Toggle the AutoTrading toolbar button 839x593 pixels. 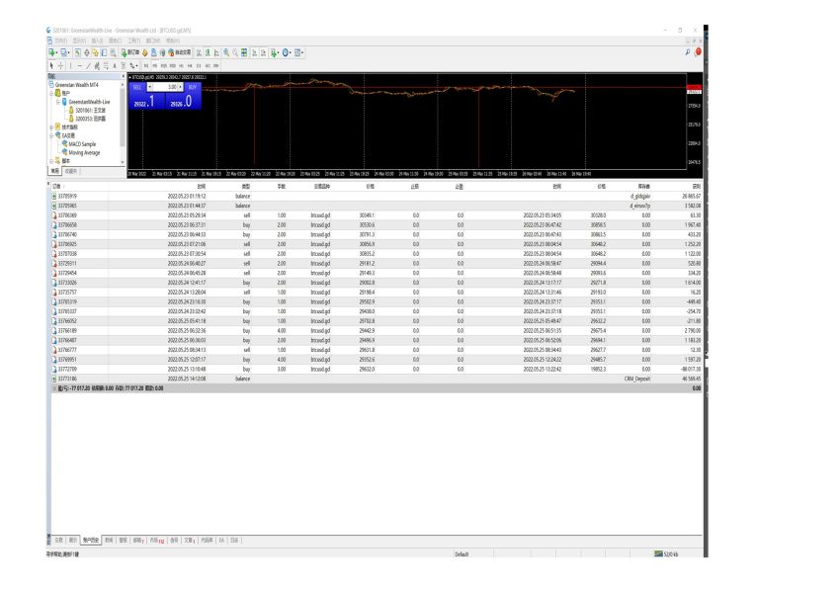click(x=179, y=52)
